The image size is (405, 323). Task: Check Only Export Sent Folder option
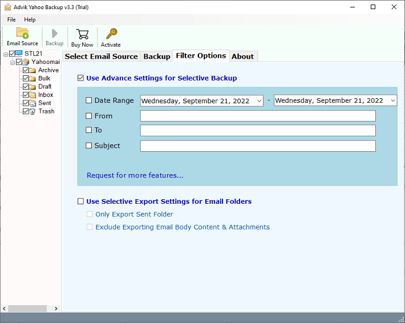90,214
